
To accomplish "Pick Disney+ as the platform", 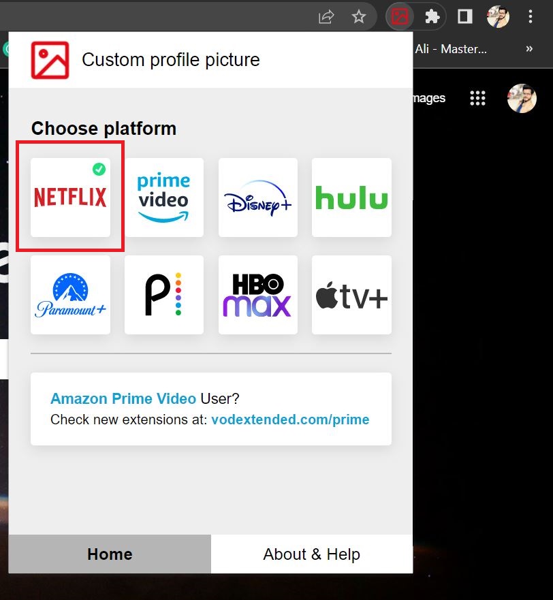I will click(257, 198).
